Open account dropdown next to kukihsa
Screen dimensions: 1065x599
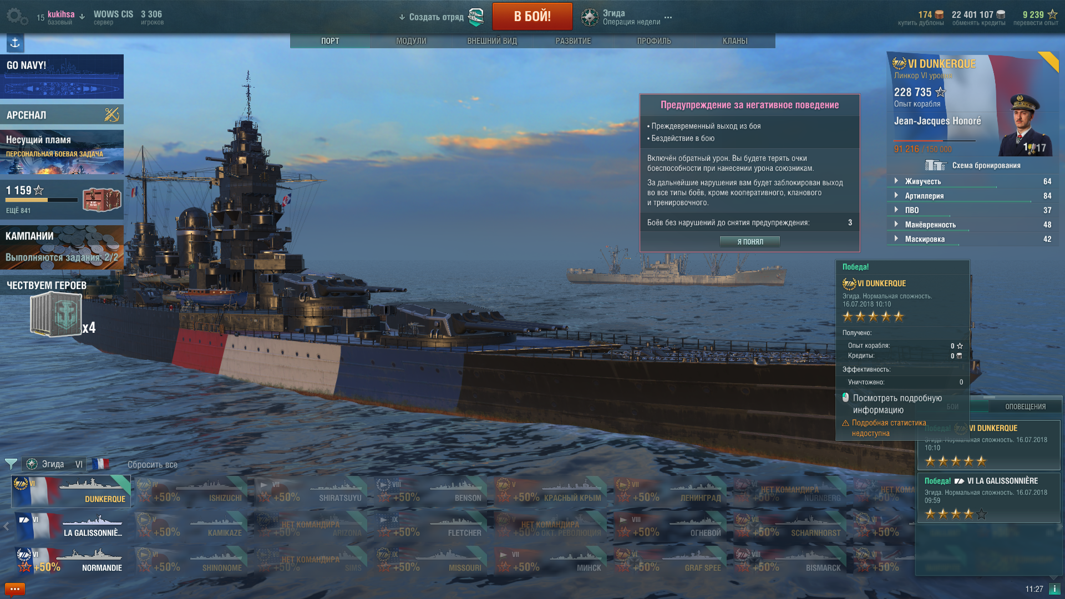tap(82, 17)
